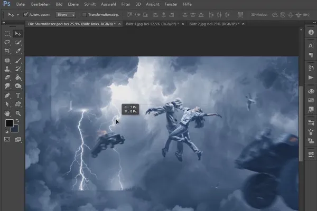The height and width of the screenshot is (211, 317).
Task: Select the Horizontal Type tool
Action: [18, 96]
